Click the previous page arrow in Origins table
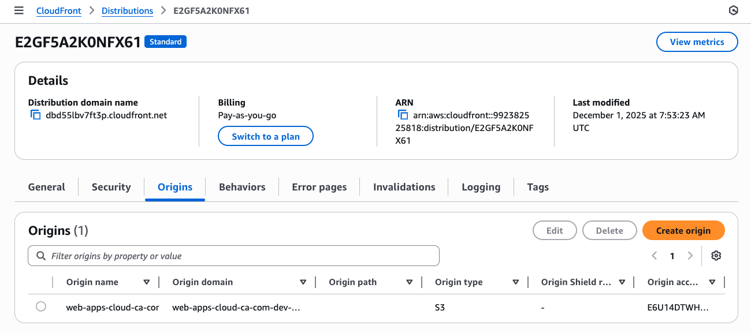This screenshot has width=751, height=333. [655, 255]
